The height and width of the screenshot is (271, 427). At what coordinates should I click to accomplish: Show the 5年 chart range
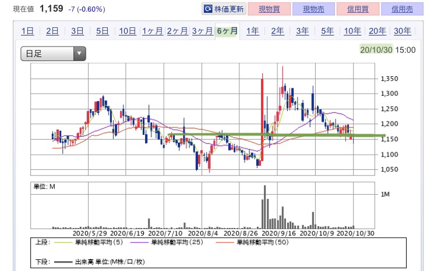pyautogui.click(x=327, y=31)
